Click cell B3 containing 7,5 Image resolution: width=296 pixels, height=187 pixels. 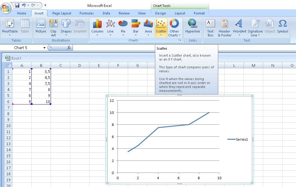41,83
